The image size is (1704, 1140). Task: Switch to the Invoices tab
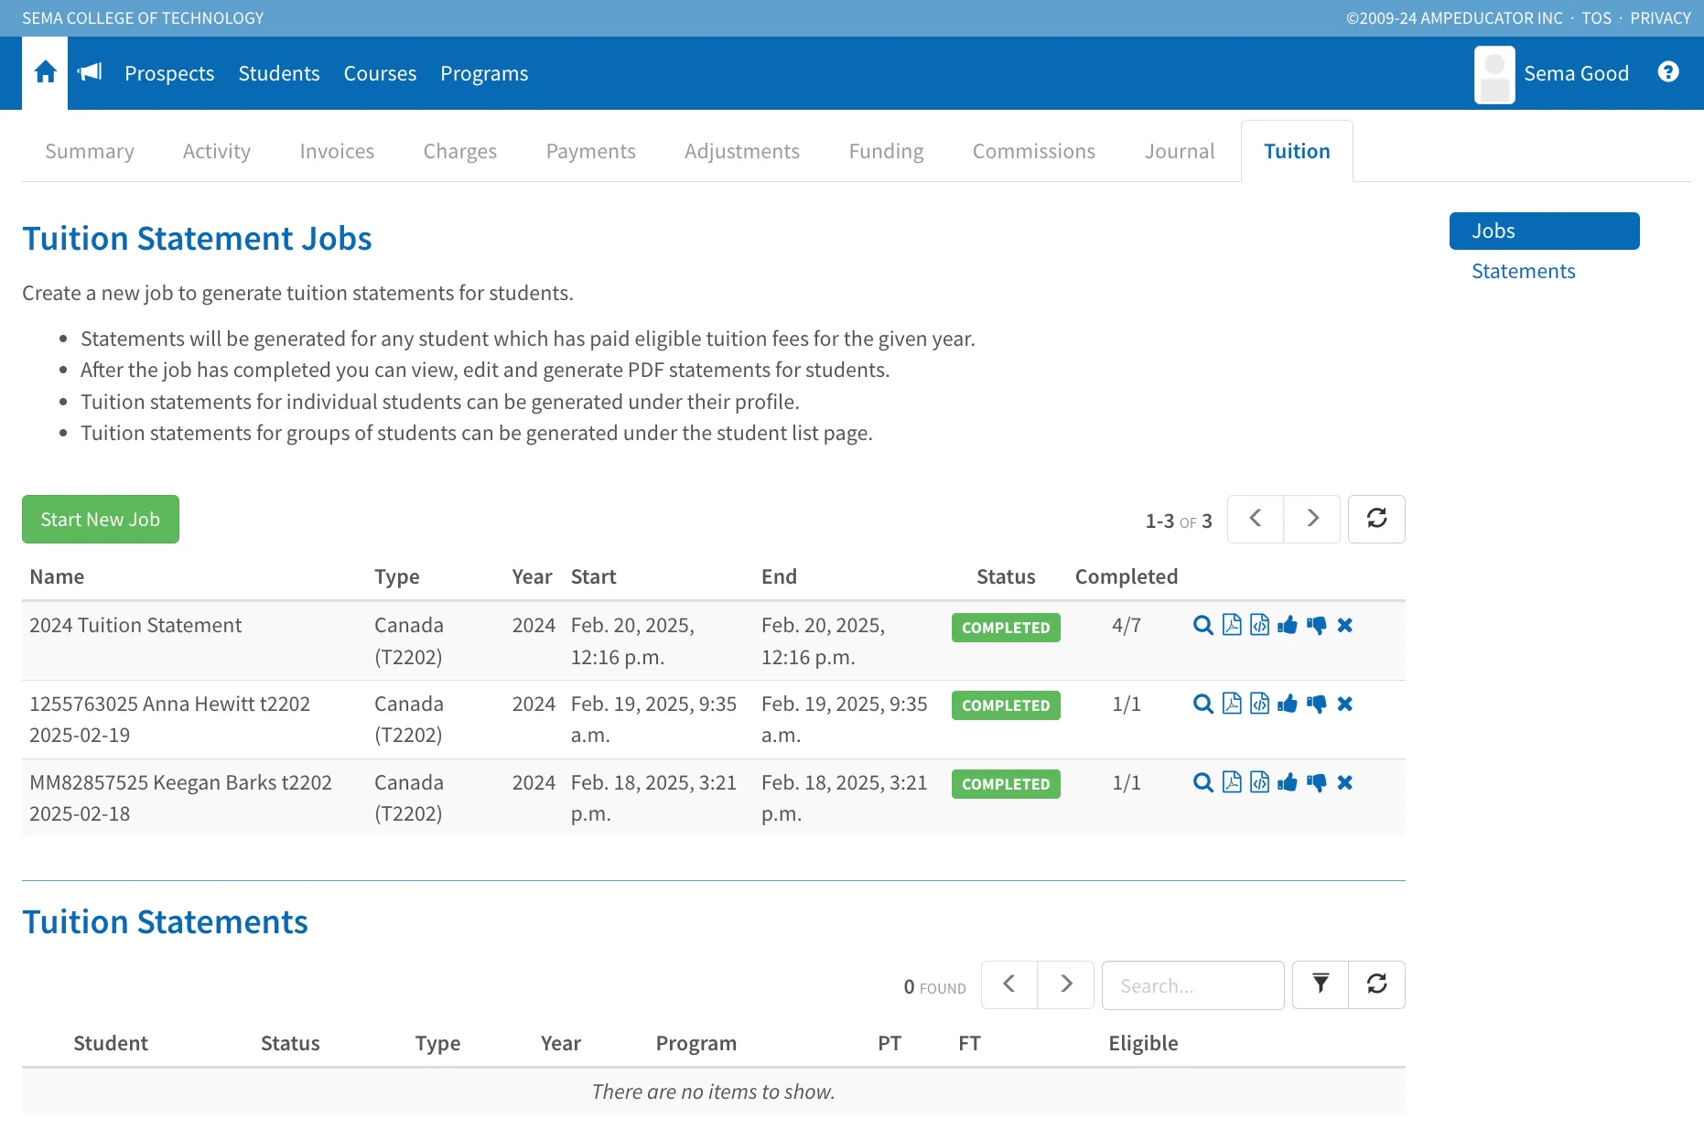tap(337, 151)
